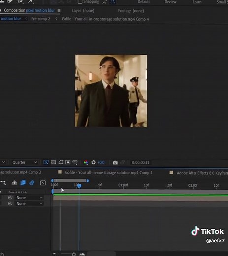This screenshot has height=256, width=228.
Task: Click the first layer's parent pick whip
Action: [x=10, y=198]
